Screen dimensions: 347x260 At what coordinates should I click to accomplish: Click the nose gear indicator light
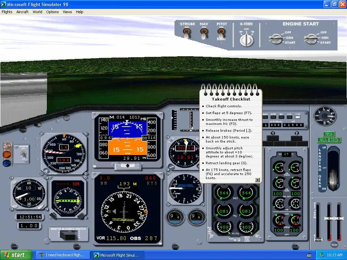coord(329,134)
